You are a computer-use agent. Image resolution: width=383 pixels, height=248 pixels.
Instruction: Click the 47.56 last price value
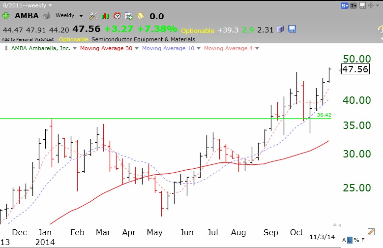(86, 29)
